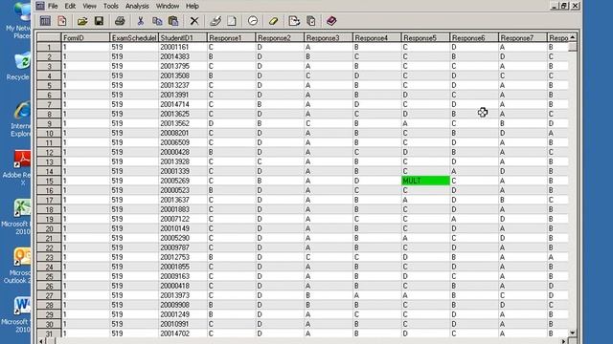Click the new document icon with red star
Viewport: 613px width, 344px height.
62,21
